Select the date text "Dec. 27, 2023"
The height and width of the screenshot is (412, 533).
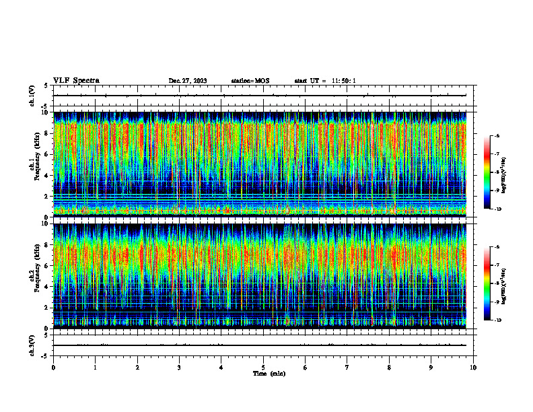pyautogui.click(x=188, y=81)
